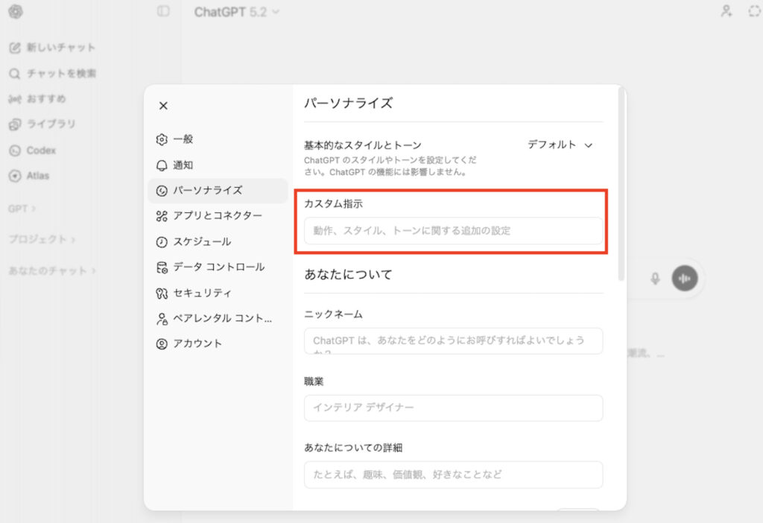763x523 pixels.
Task: Select the 一般 settings tab
Action: pyautogui.click(x=183, y=139)
